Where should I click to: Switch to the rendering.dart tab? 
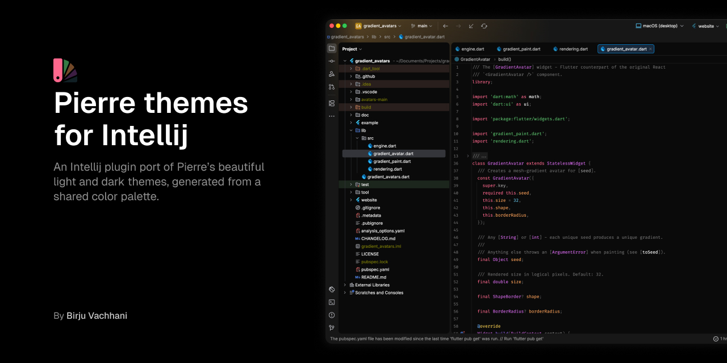click(x=570, y=49)
